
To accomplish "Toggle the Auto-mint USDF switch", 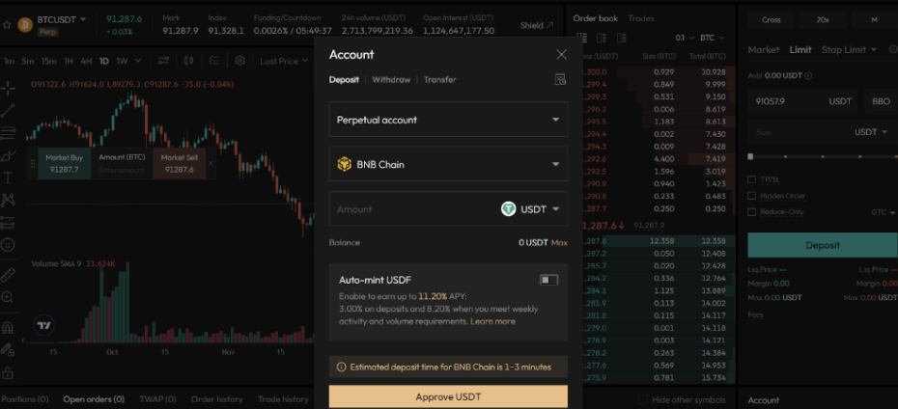I will 548,280.
